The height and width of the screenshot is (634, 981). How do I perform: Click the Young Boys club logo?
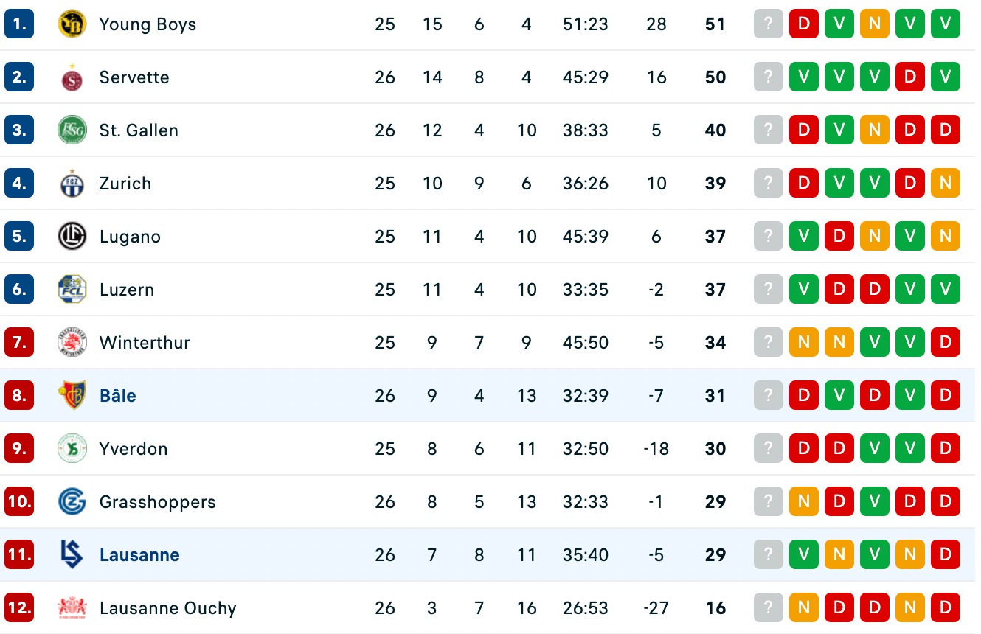click(x=72, y=24)
